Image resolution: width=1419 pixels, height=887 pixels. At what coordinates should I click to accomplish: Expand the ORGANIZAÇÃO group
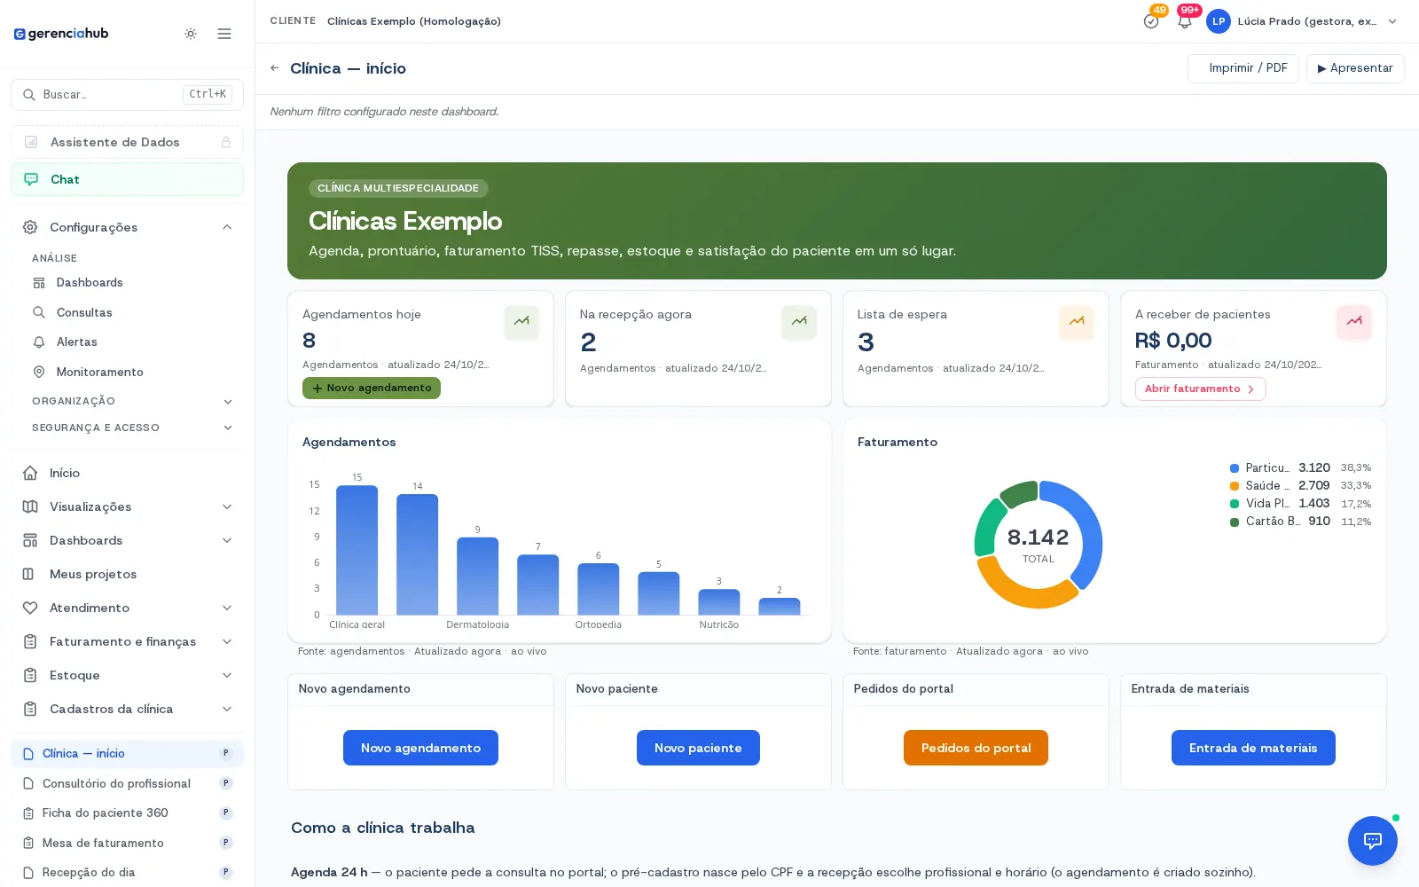131,401
